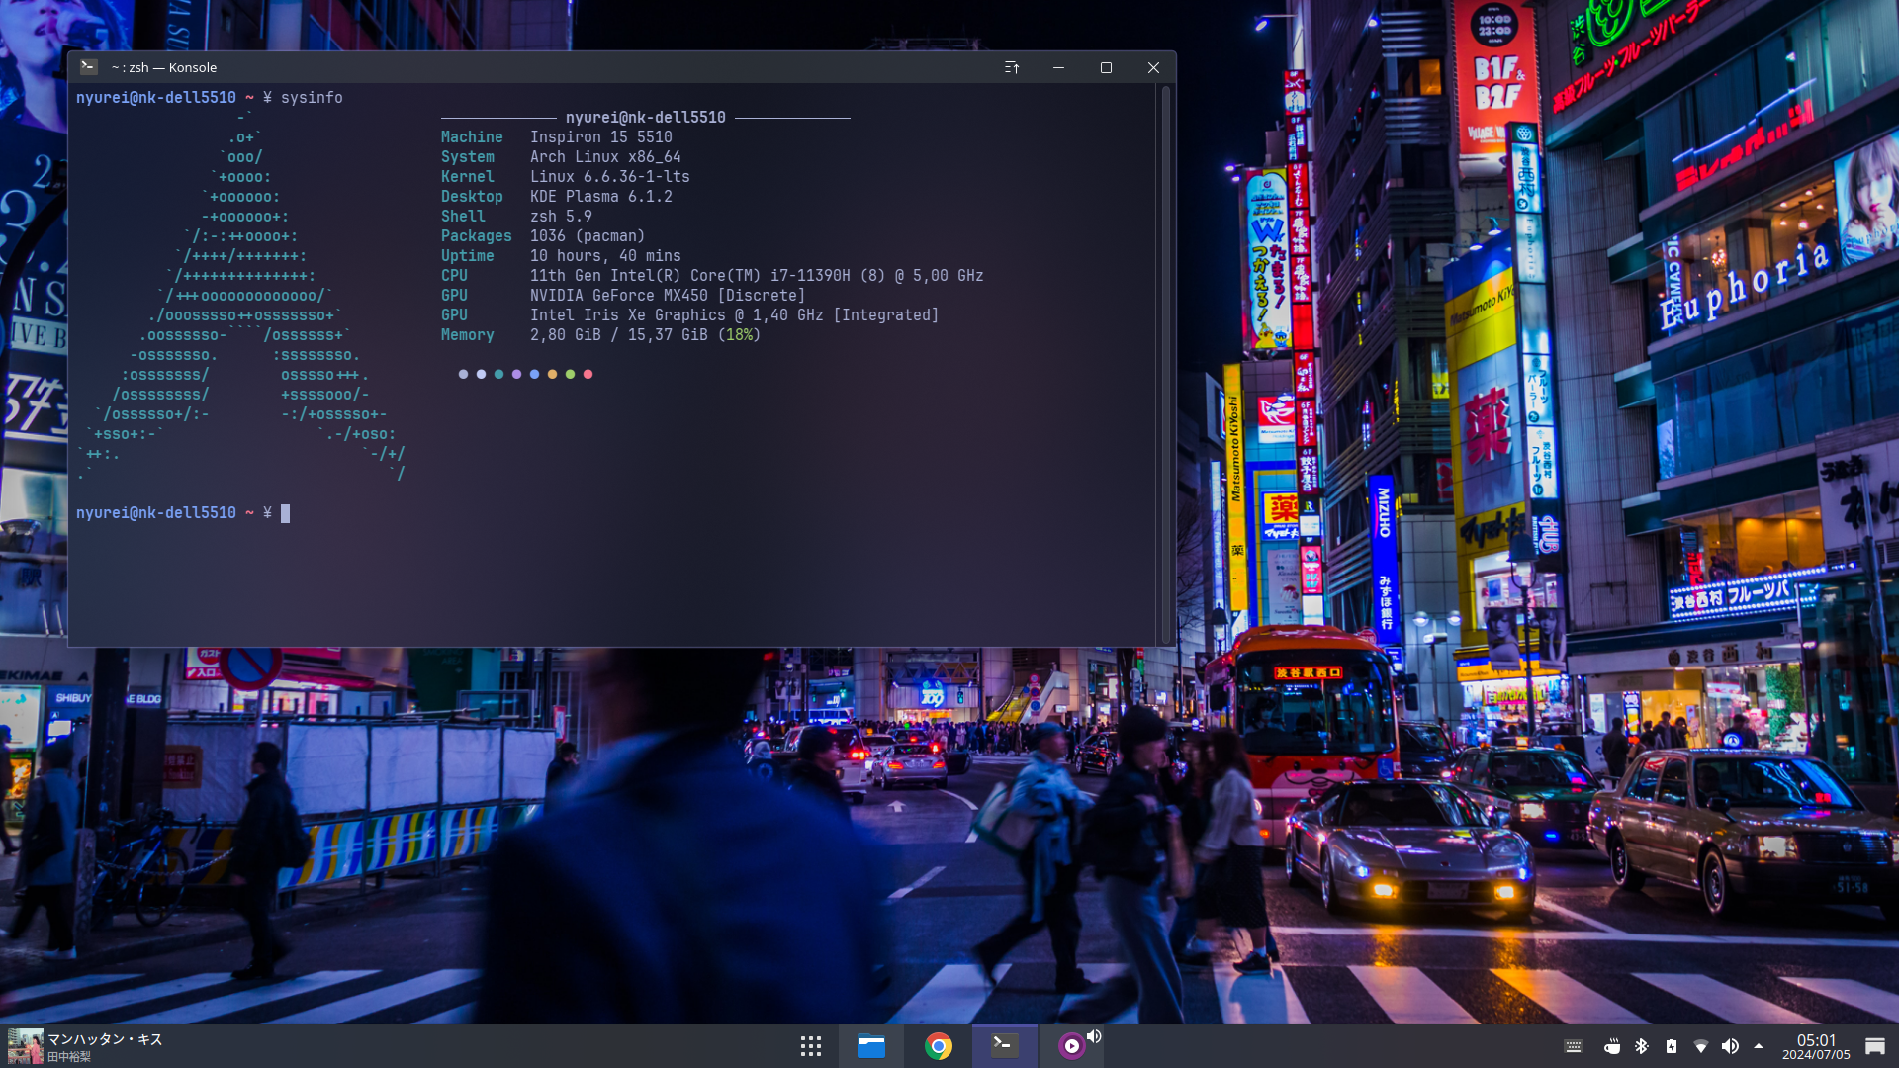Image resolution: width=1899 pixels, height=1068 pixels.
Task: Click the マンハッタン・キス song title
Action: 105,1039
